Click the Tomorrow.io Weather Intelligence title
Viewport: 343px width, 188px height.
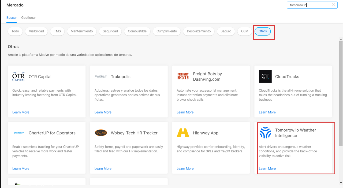[296, 133]
